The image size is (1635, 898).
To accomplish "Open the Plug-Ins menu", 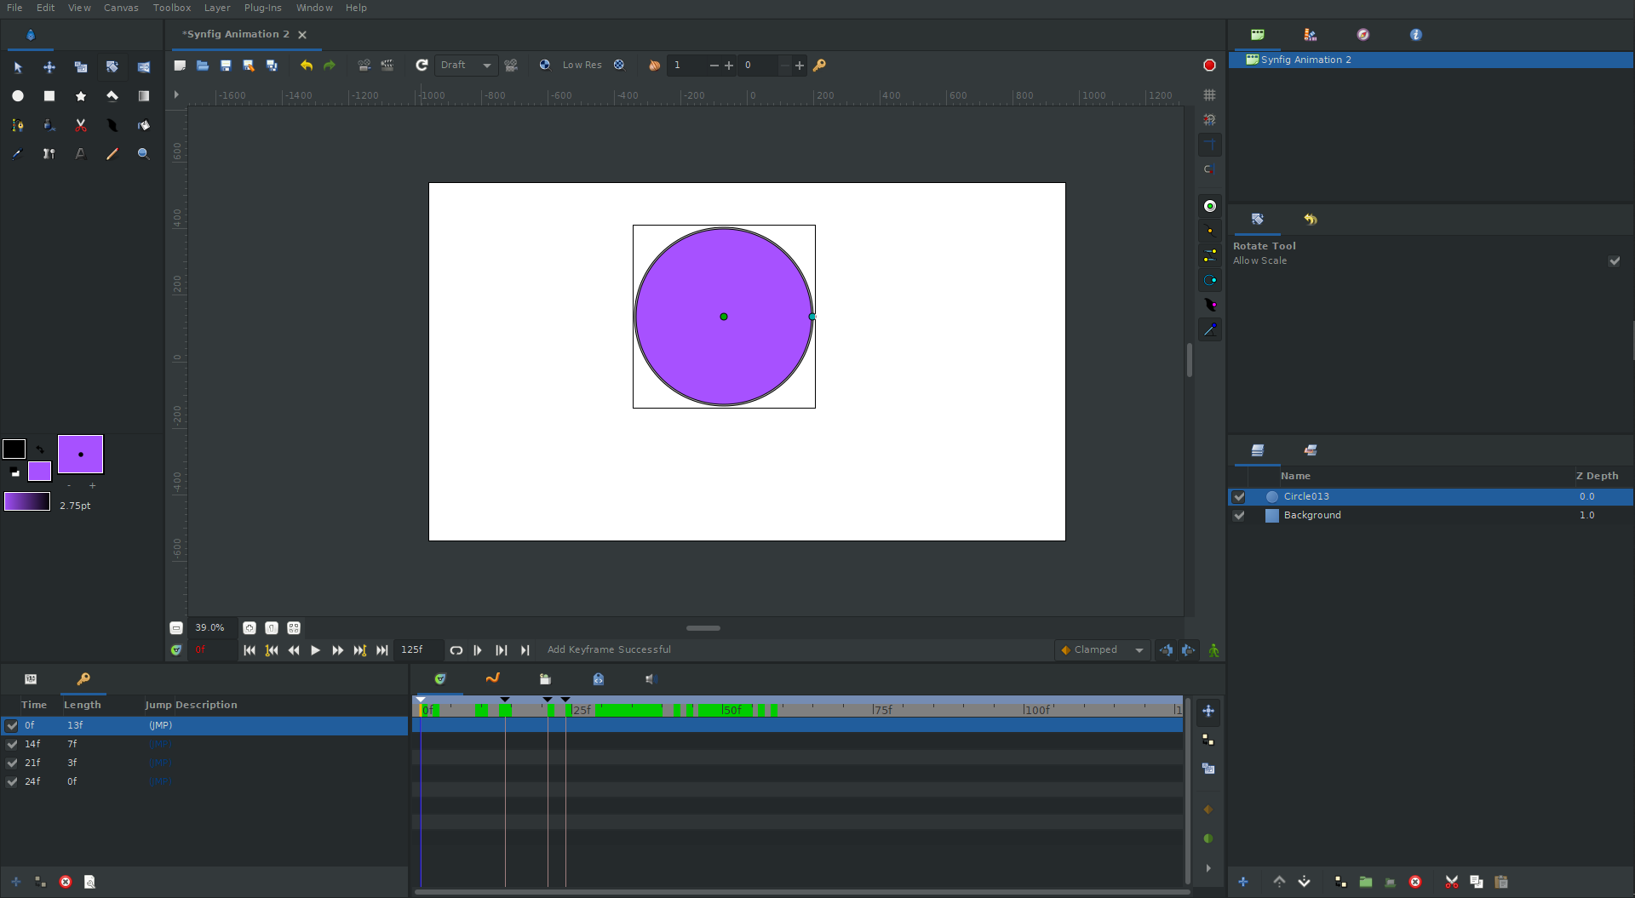I will (x=262, y=8).
